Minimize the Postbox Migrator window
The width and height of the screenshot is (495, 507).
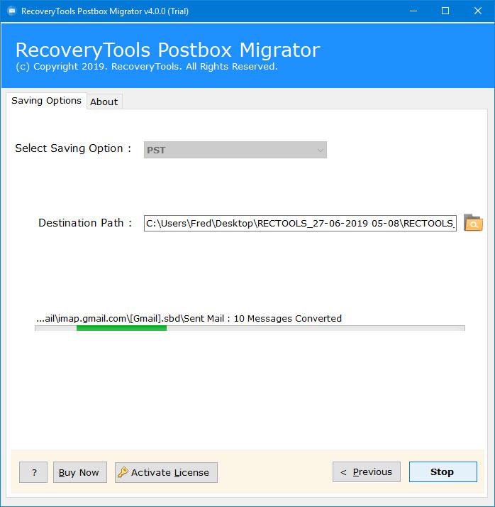(x=412, y=11)
